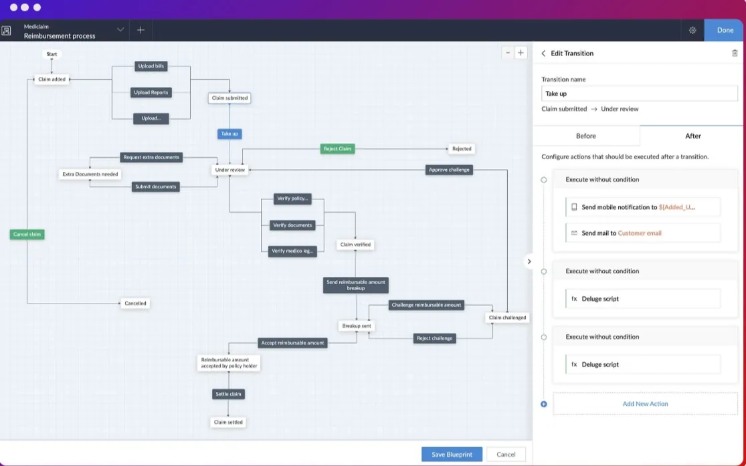Select Challenge reimbursable amount transition

426,306
